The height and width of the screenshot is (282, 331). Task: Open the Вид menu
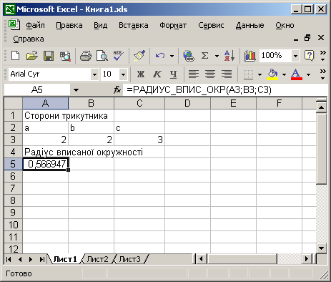[100, 25]
